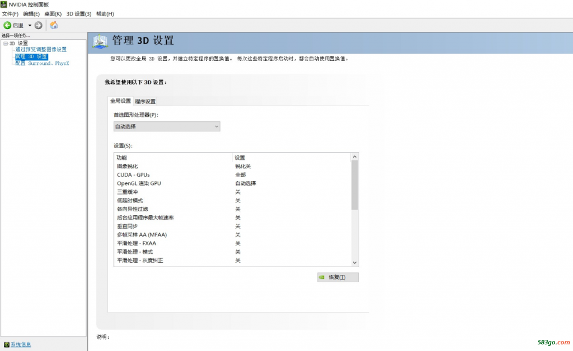Open the 桌面(K) menu
This screenshot has width=573, height=351.
click(53, 14)
